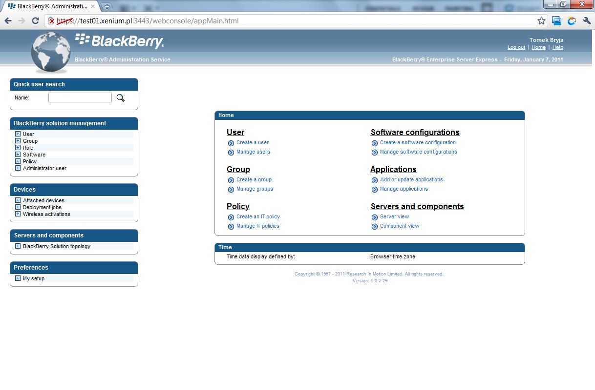Viewport: 595px width, 390px height.
Task: Click the arrow icon beside Manage applications
Action: click(375, 189)
